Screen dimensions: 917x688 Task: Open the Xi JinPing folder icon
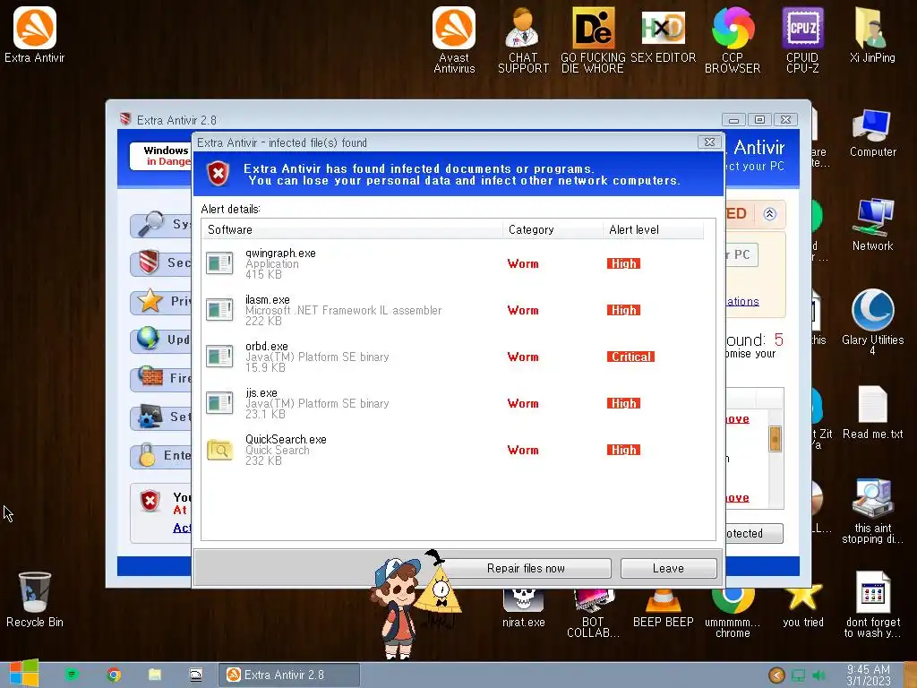tap(872, 35)
